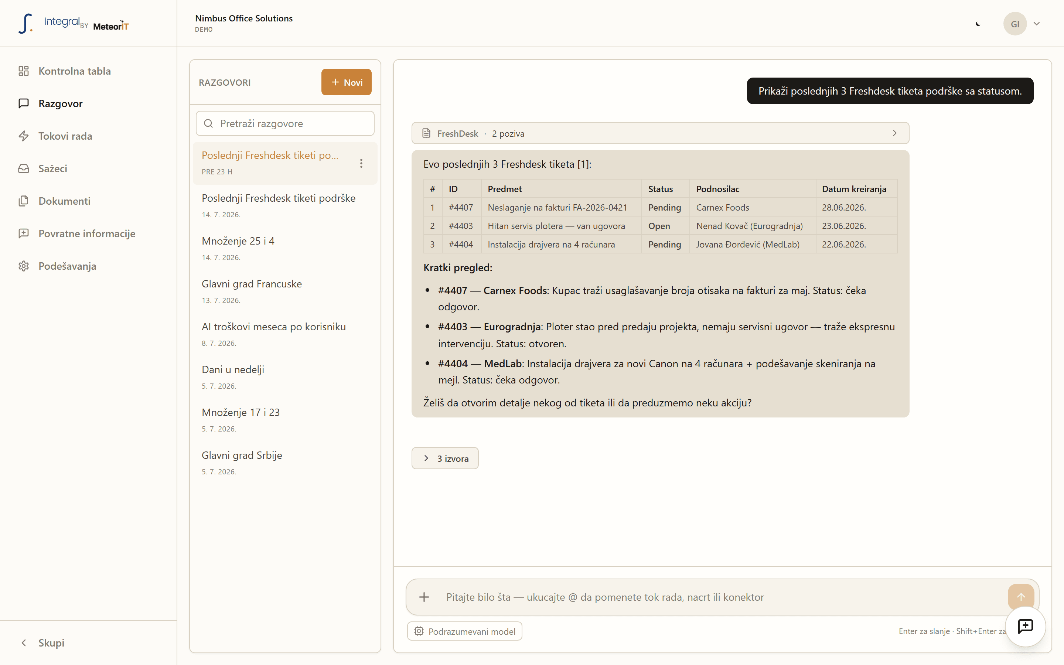Expand the FreshDesk 2 poziva panel
The width and height of the screenshot is (1064, 665).
(x=660, y=133)
